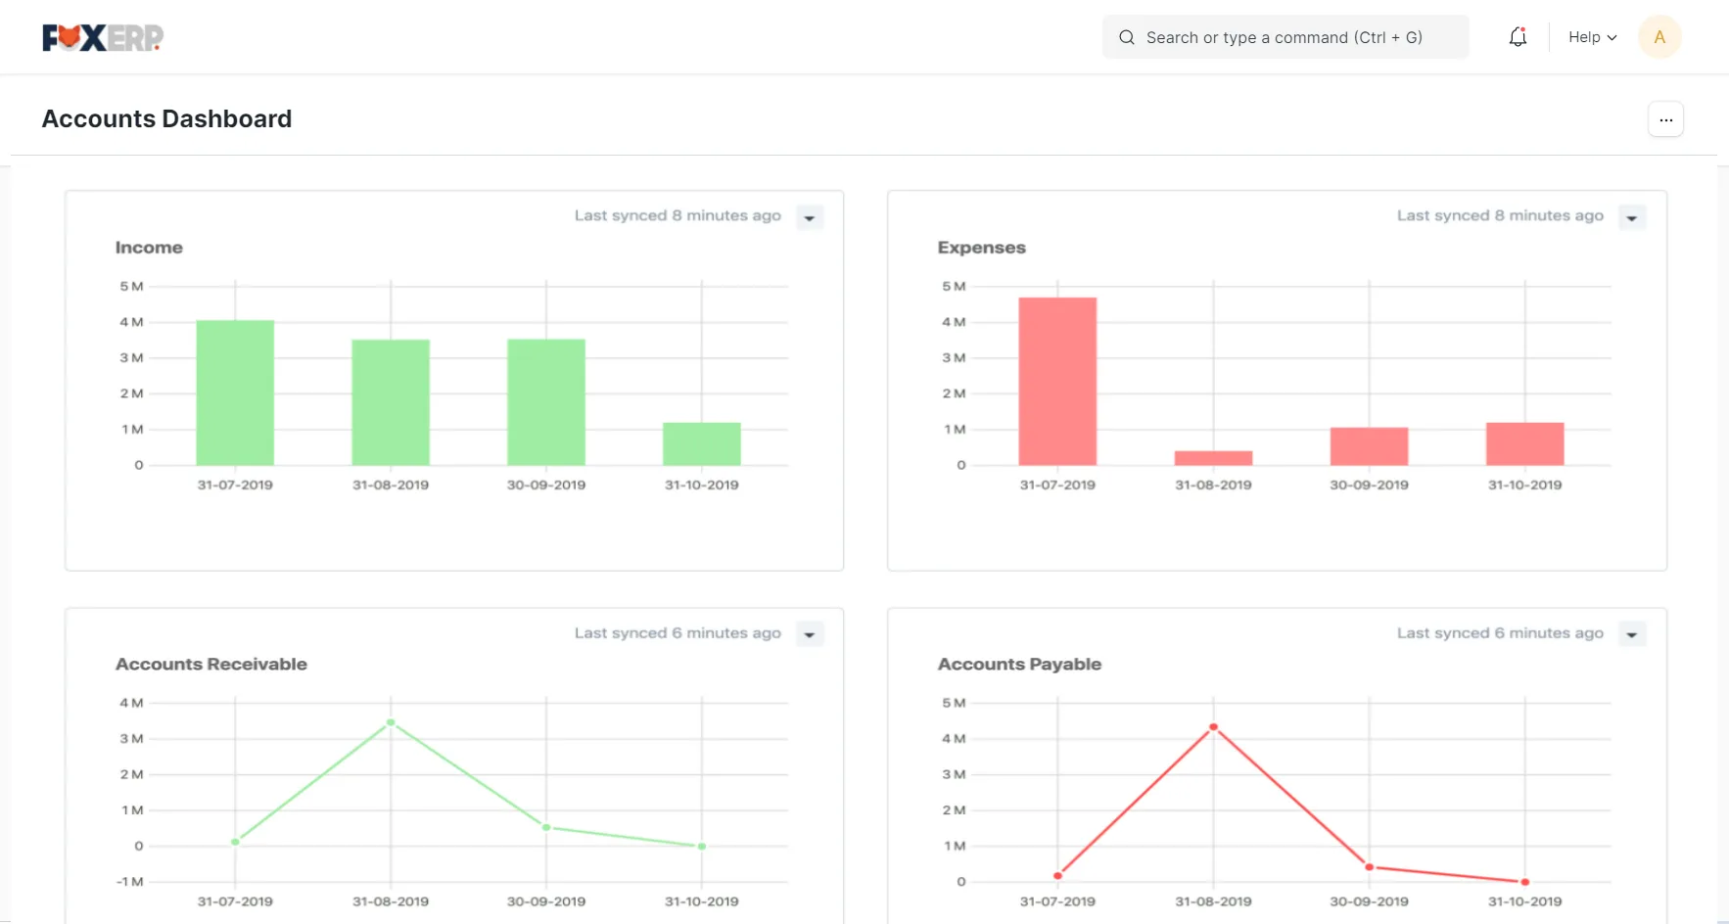Open the Income chart dropdown arrow
Image resolution: width=1729 pixels, height=924 pixels.
click(810, 217)
